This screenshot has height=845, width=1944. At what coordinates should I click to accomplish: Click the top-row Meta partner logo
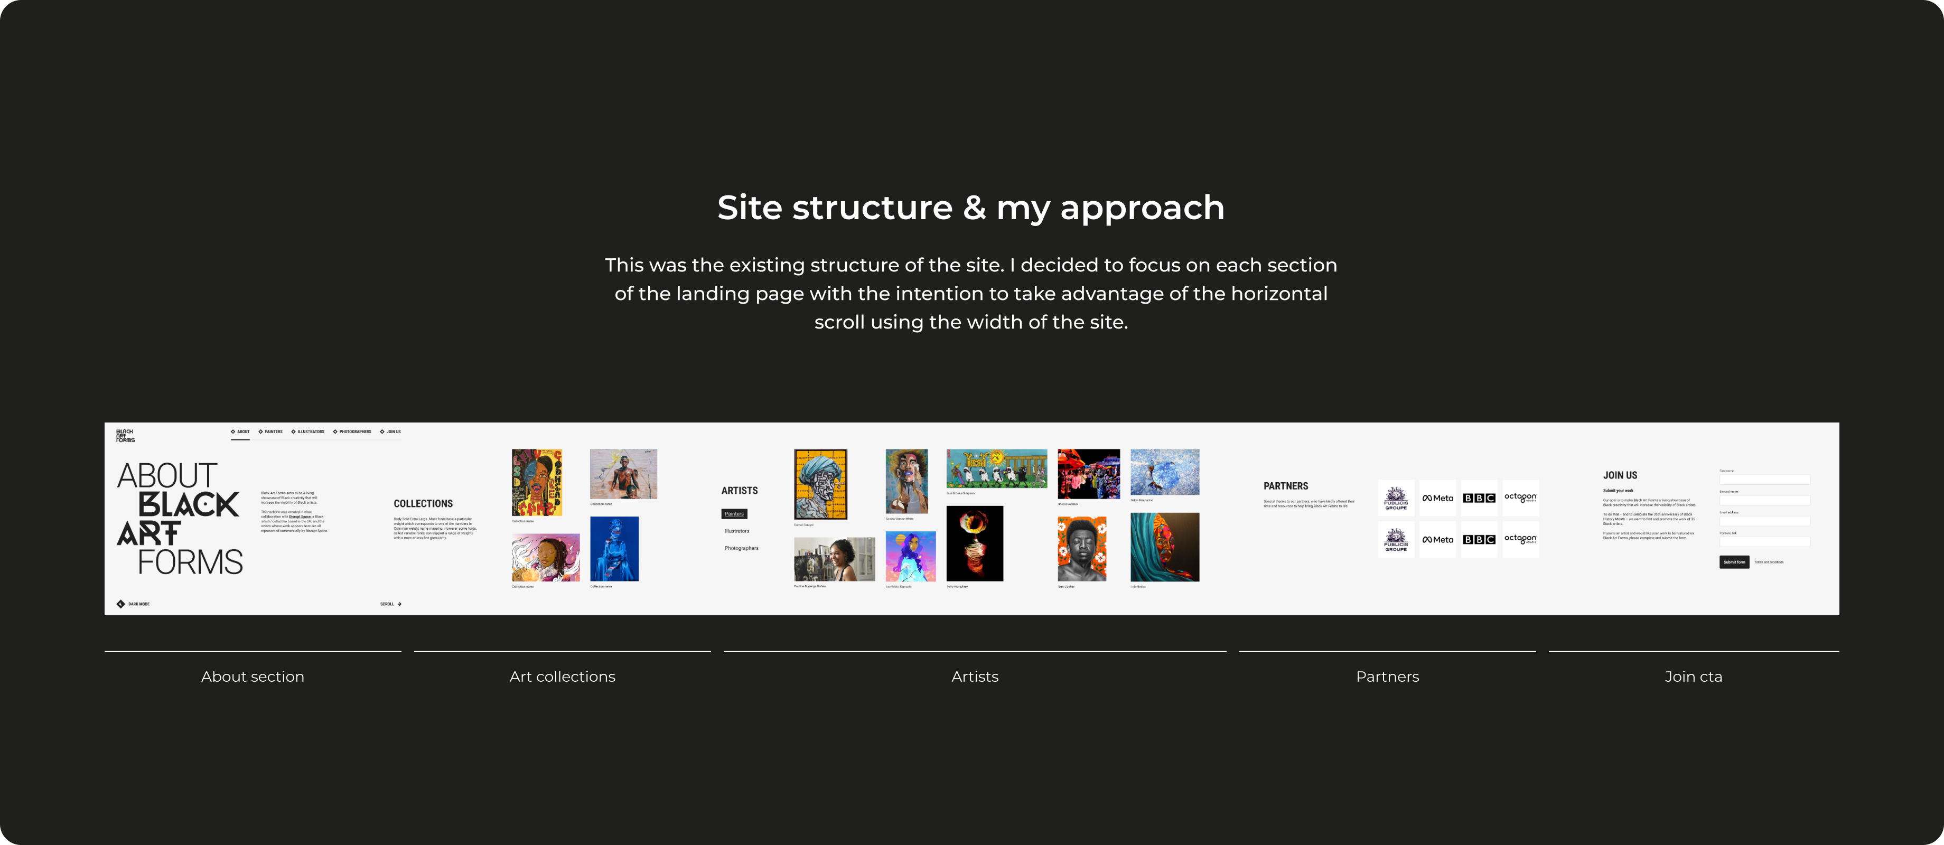[1437, 498]
